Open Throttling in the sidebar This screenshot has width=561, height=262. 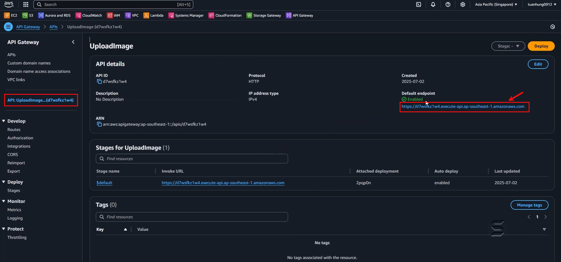tap(17, 237)
